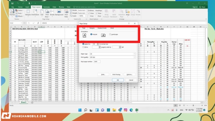Image resolution: width=215 pixels, height=121 pixels.
Task: Open File Explorer from the taskbar
Action: [x=114, y=110]
